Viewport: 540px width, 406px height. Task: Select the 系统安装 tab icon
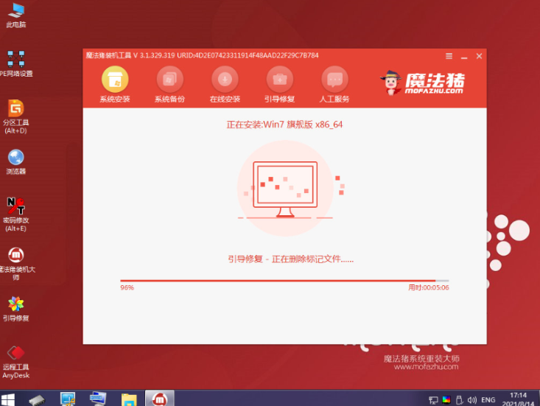click(114, 80)
